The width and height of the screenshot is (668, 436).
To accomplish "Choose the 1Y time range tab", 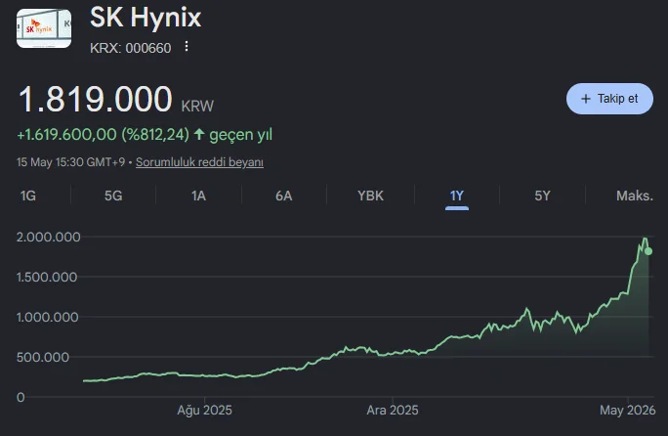I will pyautogui.click(x=457, y=196).
